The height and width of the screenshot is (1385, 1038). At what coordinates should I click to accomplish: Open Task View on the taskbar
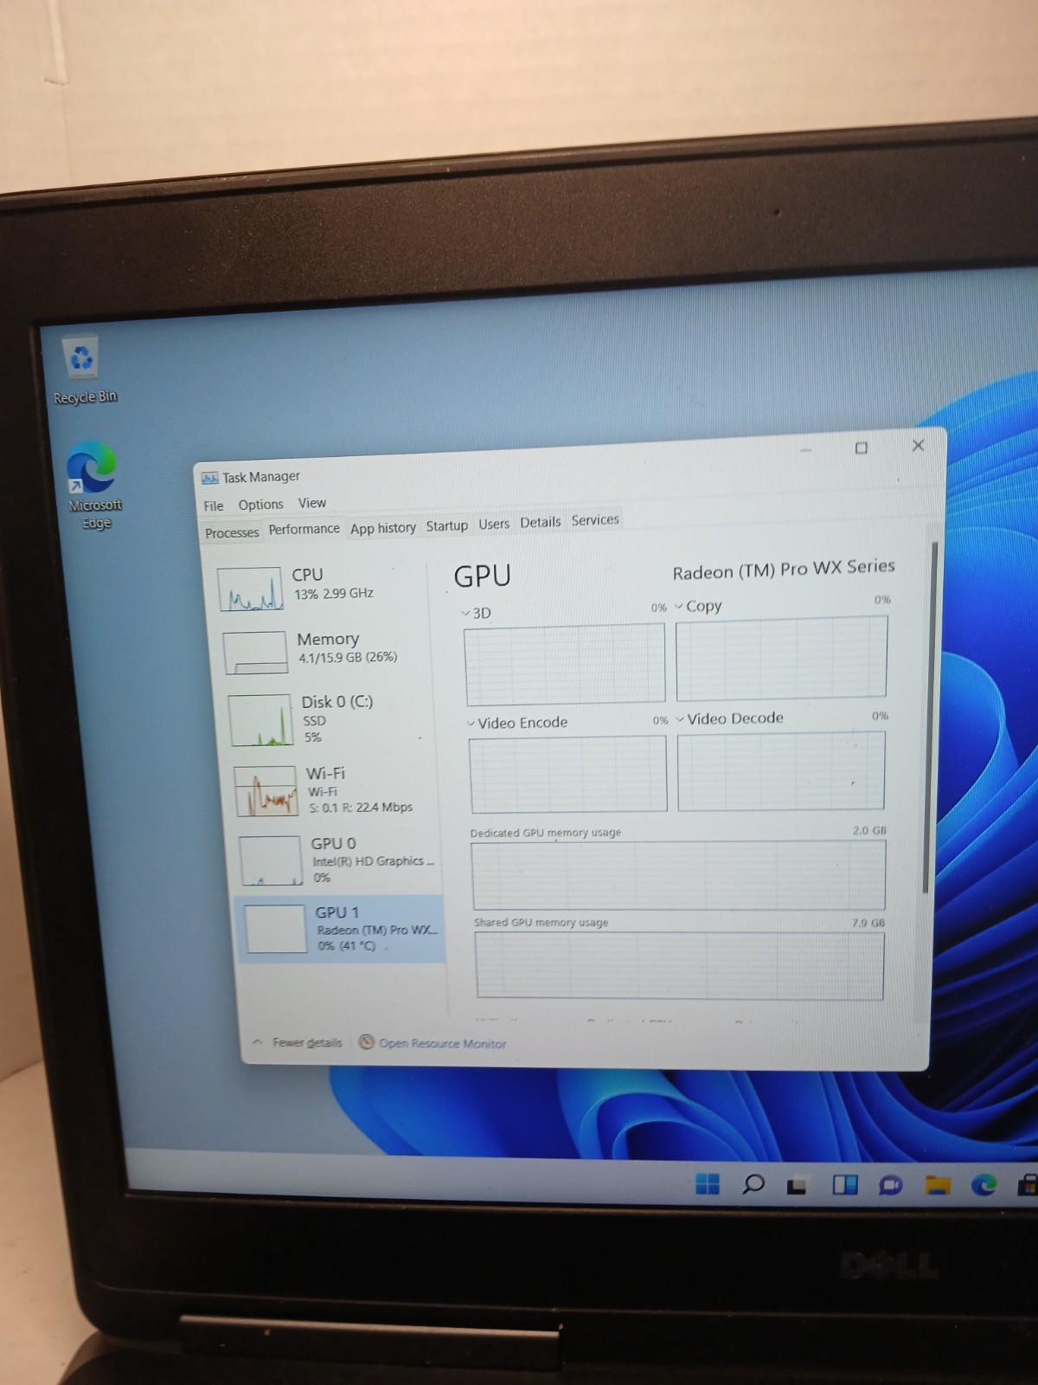point(797,1185)
